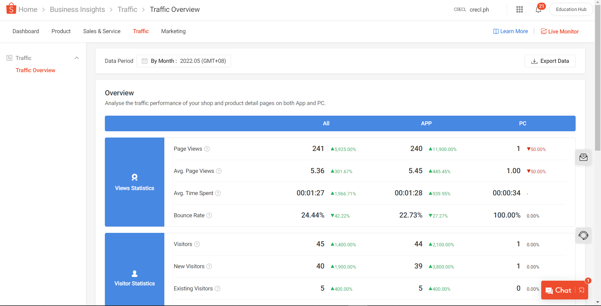The width and height of the screenshot is (601, 306).
Task: Click the Views Statistics ribbon icon
Action: click(135, 178)
